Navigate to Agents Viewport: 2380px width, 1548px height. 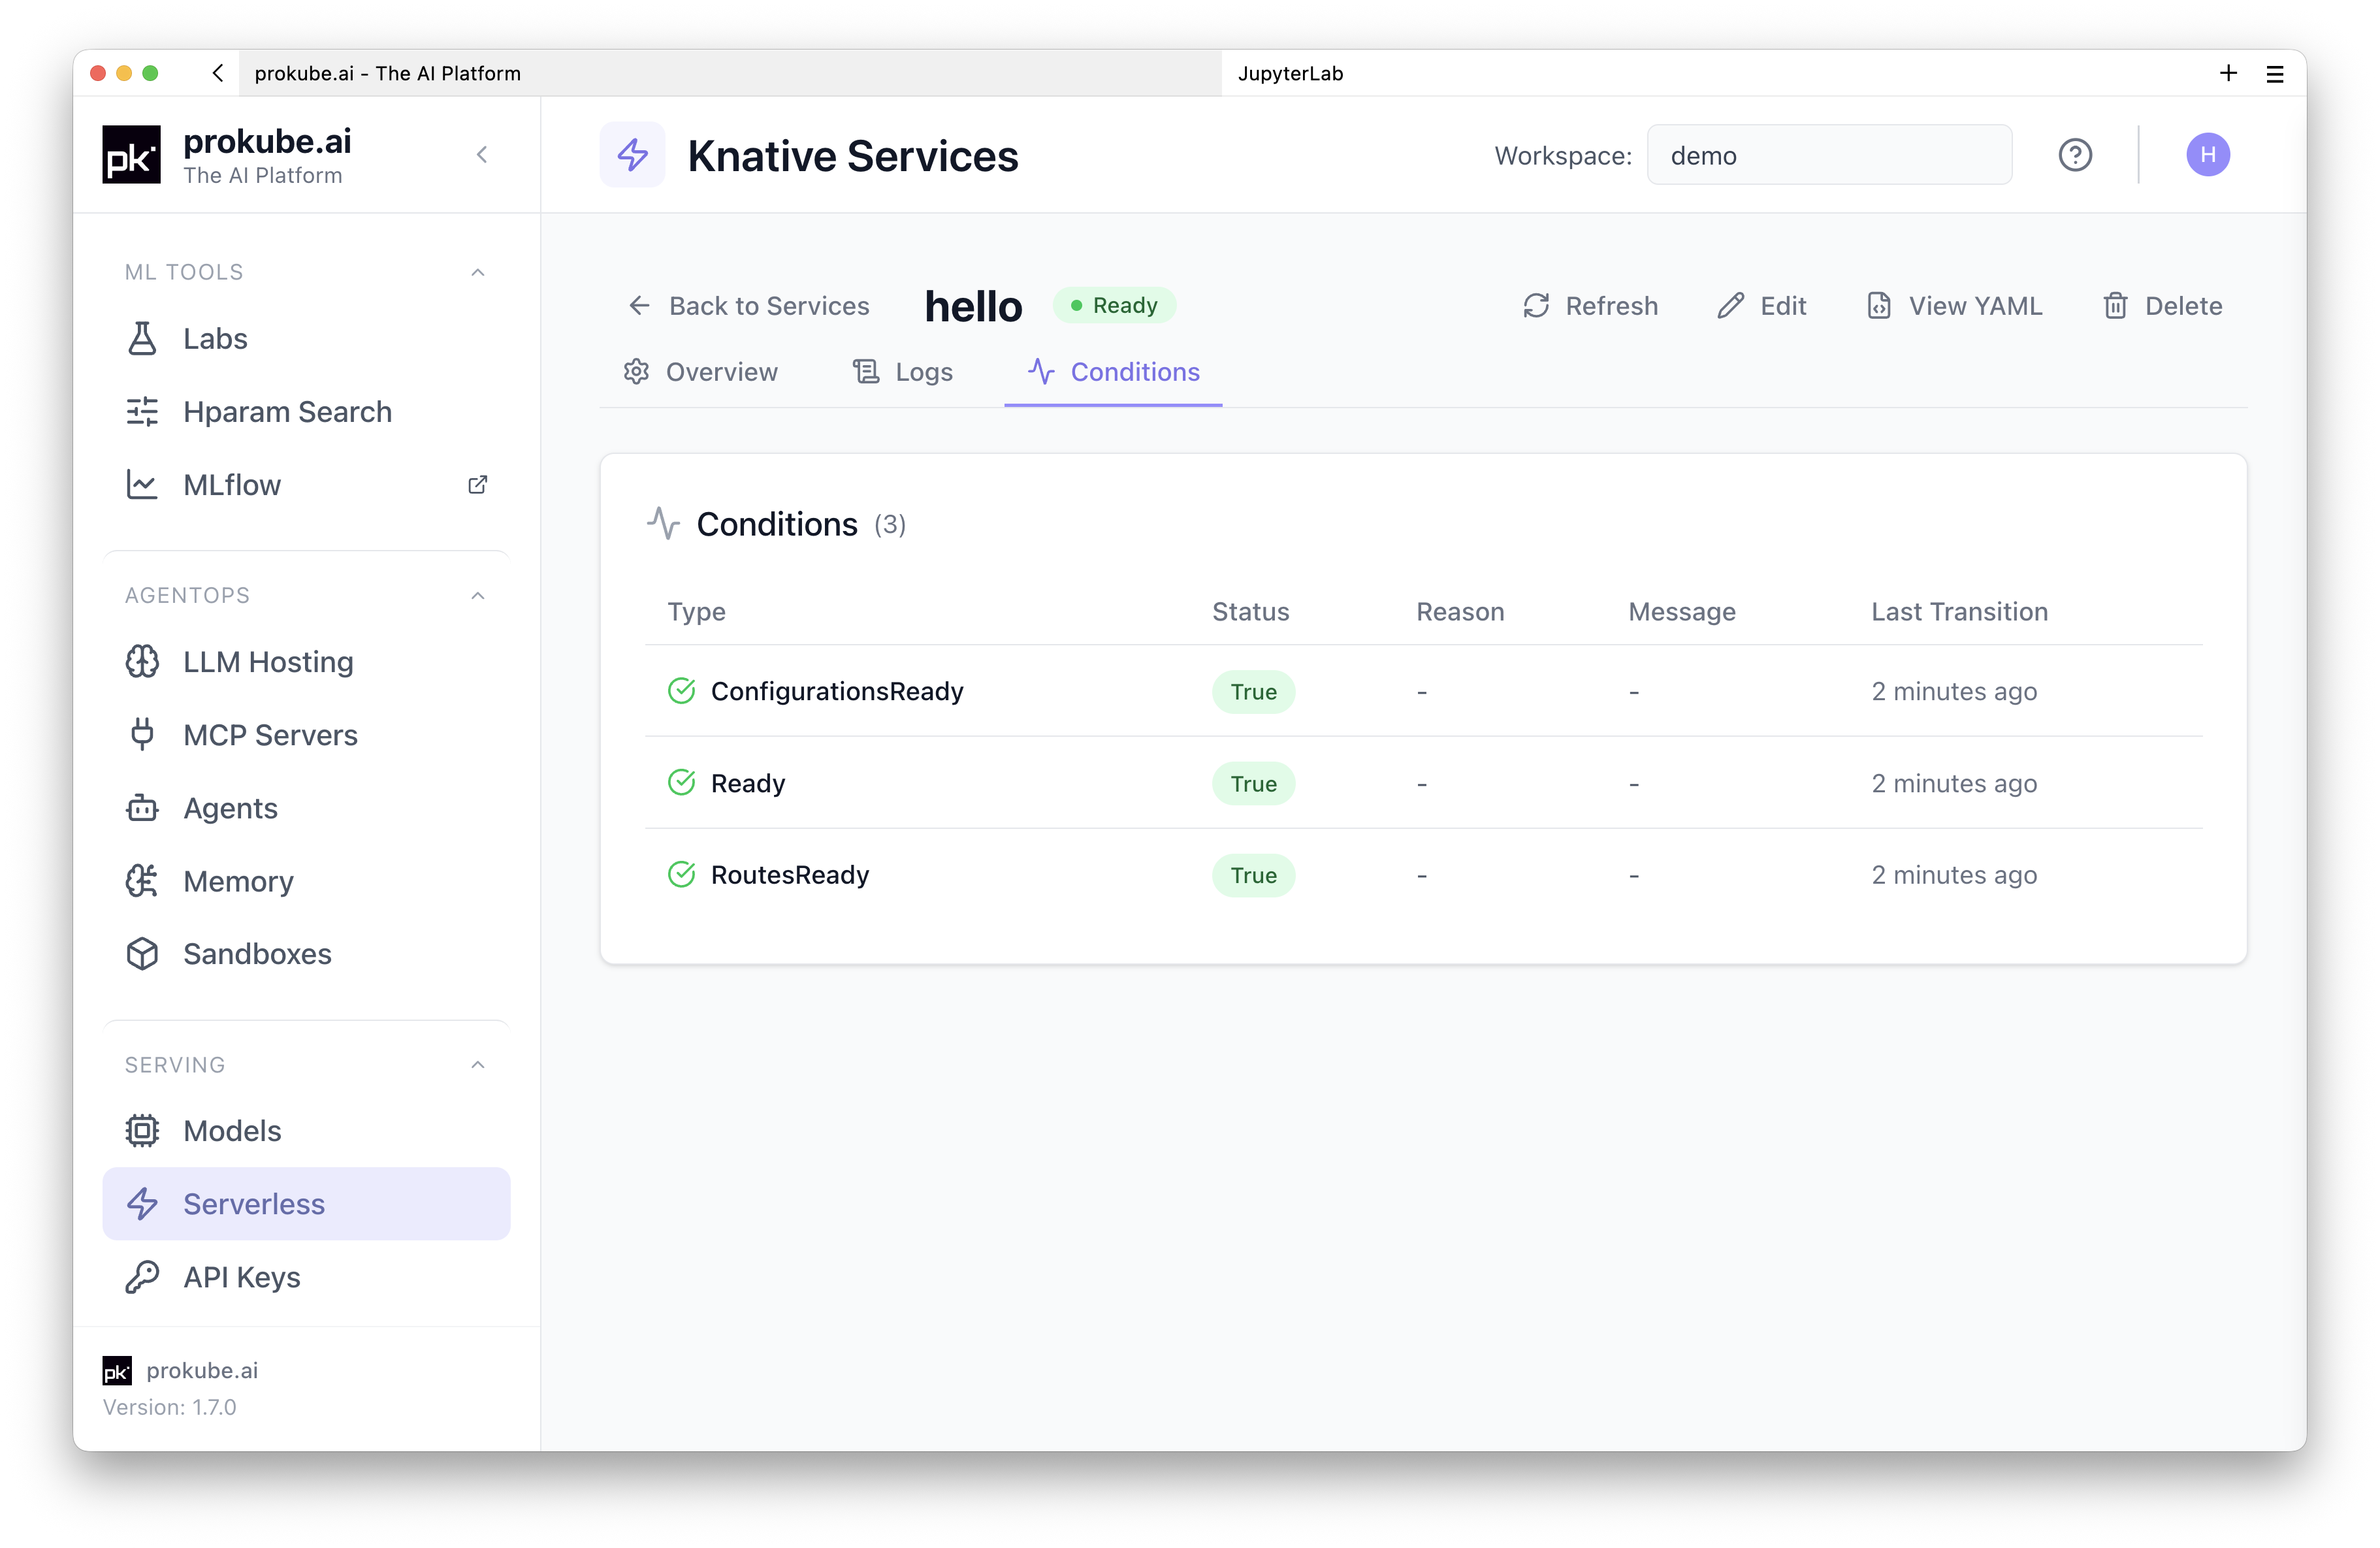(x=306, y=808)
